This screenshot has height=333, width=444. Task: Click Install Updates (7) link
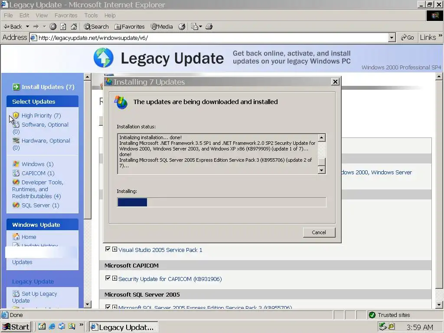point(48,87)
